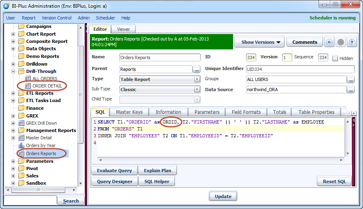
Task: Open the Orders by Year chart report
Action: click(x=40, y=145)
